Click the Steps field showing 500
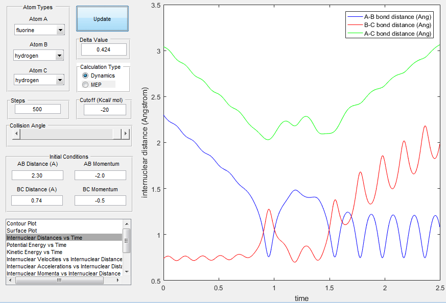This screenshot has height=303, width=446. 37,109
